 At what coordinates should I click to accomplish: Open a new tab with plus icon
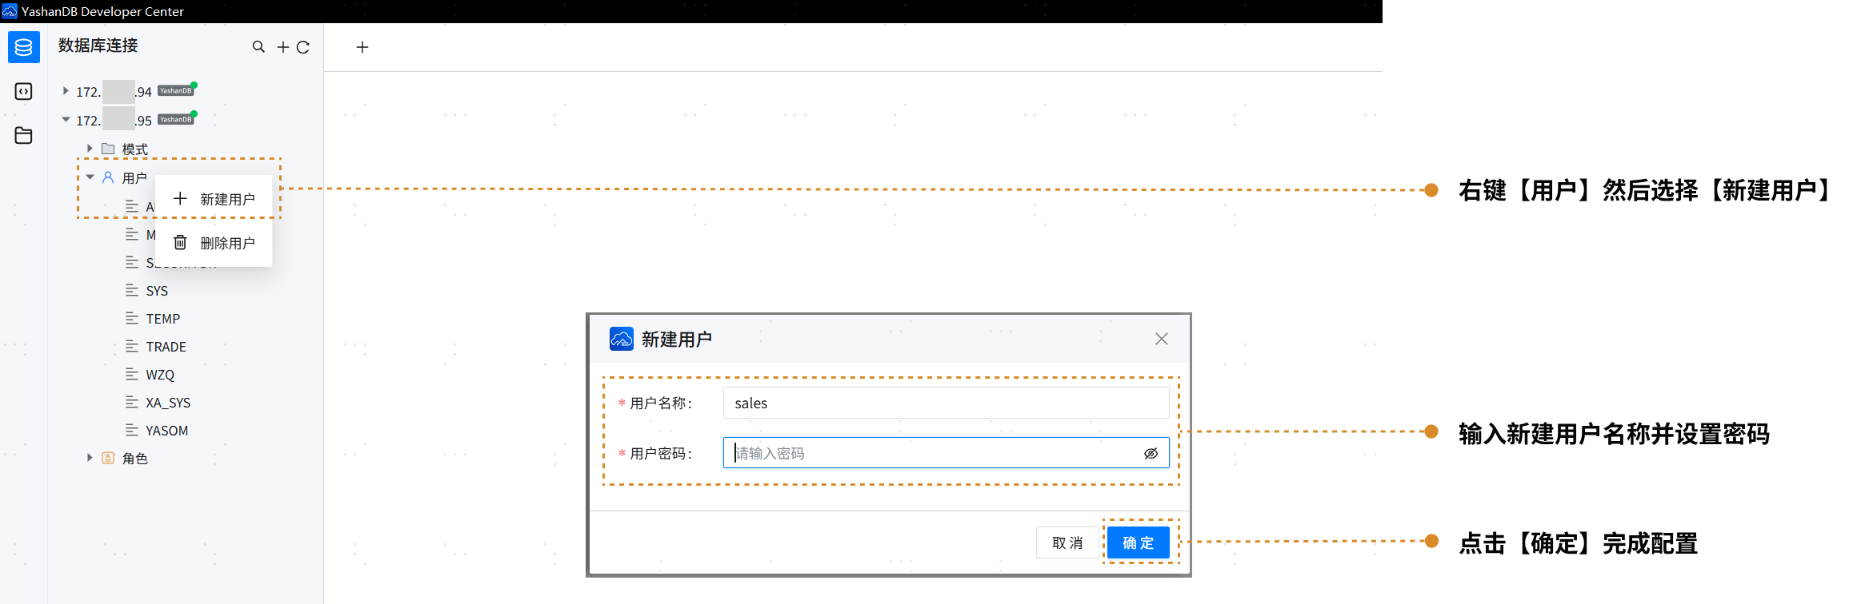pos(362,47)
